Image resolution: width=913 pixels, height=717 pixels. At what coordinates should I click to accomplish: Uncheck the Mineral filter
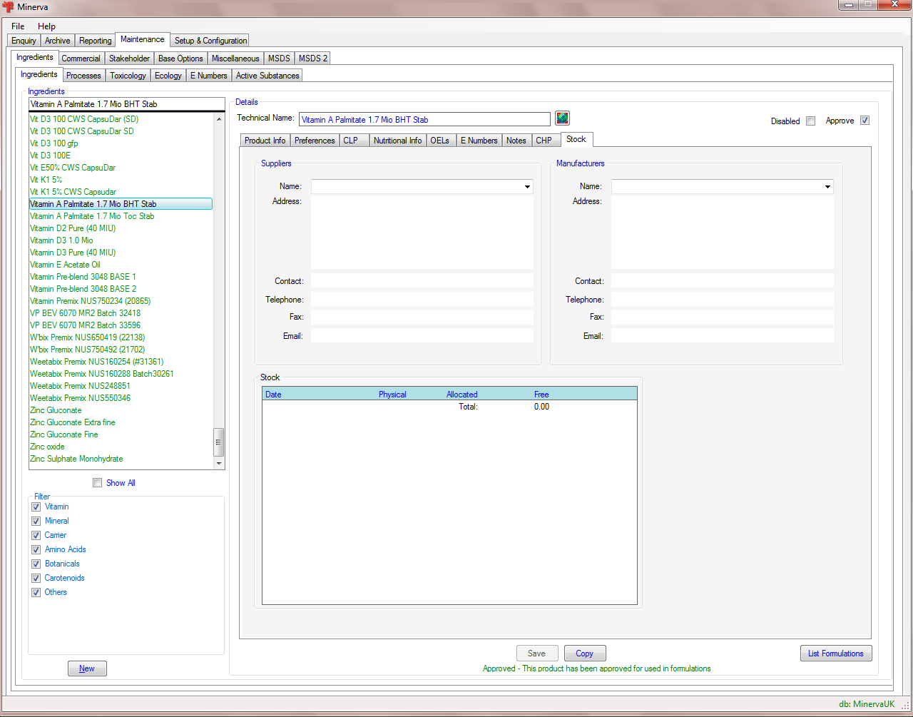36,521
